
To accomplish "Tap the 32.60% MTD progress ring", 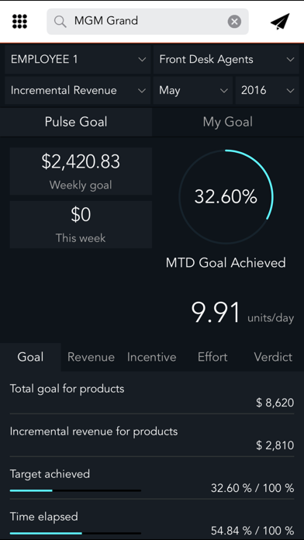I will [x=226, y=196].
